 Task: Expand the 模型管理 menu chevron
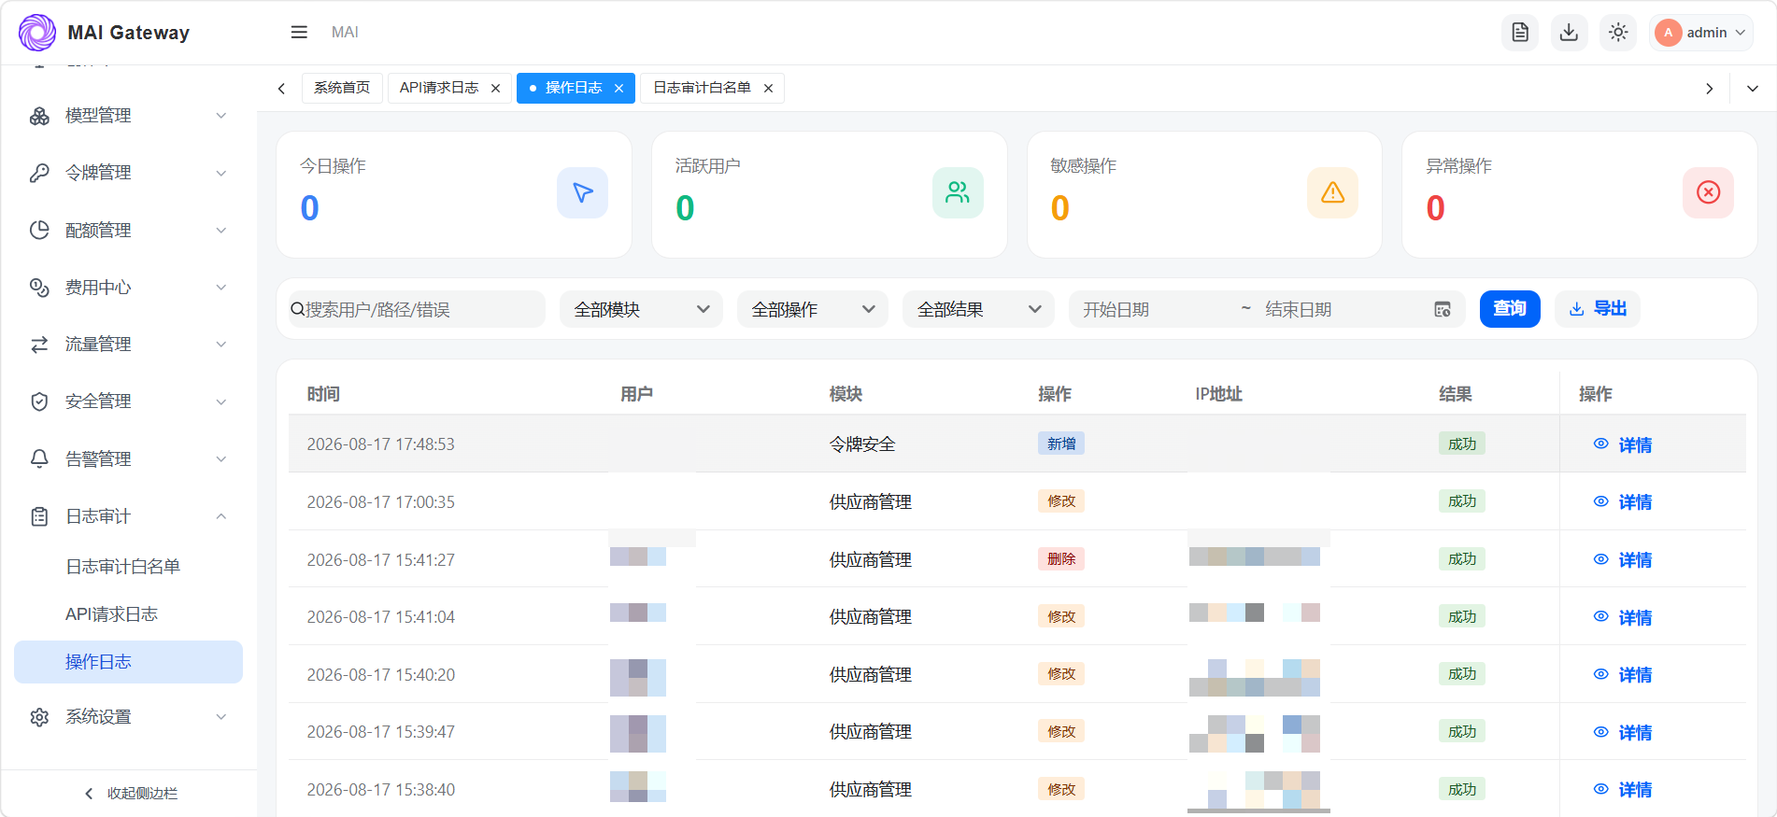pyautogui.click(x=221, y=116)
